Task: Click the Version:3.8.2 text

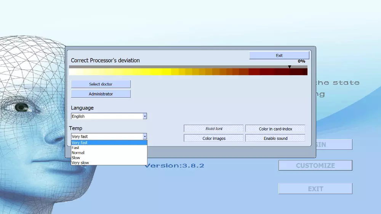Action: (174, 166)
